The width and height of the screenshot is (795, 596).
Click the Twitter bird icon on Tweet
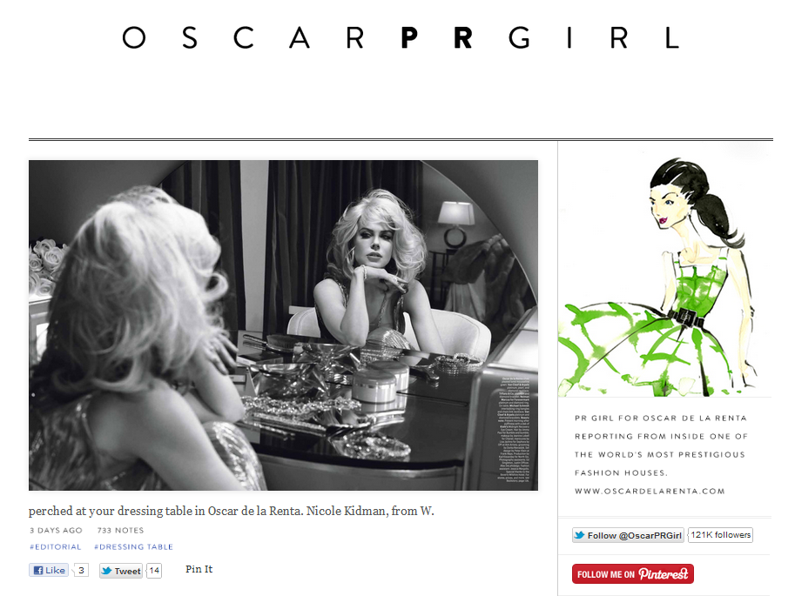106,571
